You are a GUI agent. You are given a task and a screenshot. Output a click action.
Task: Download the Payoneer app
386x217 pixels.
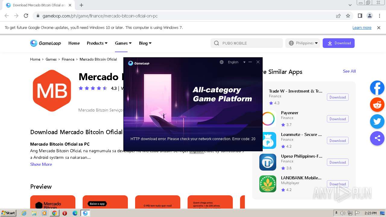click(x=338, y=119)
